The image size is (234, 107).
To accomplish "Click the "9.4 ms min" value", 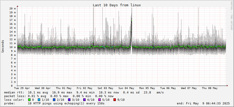I will (85, 93).
